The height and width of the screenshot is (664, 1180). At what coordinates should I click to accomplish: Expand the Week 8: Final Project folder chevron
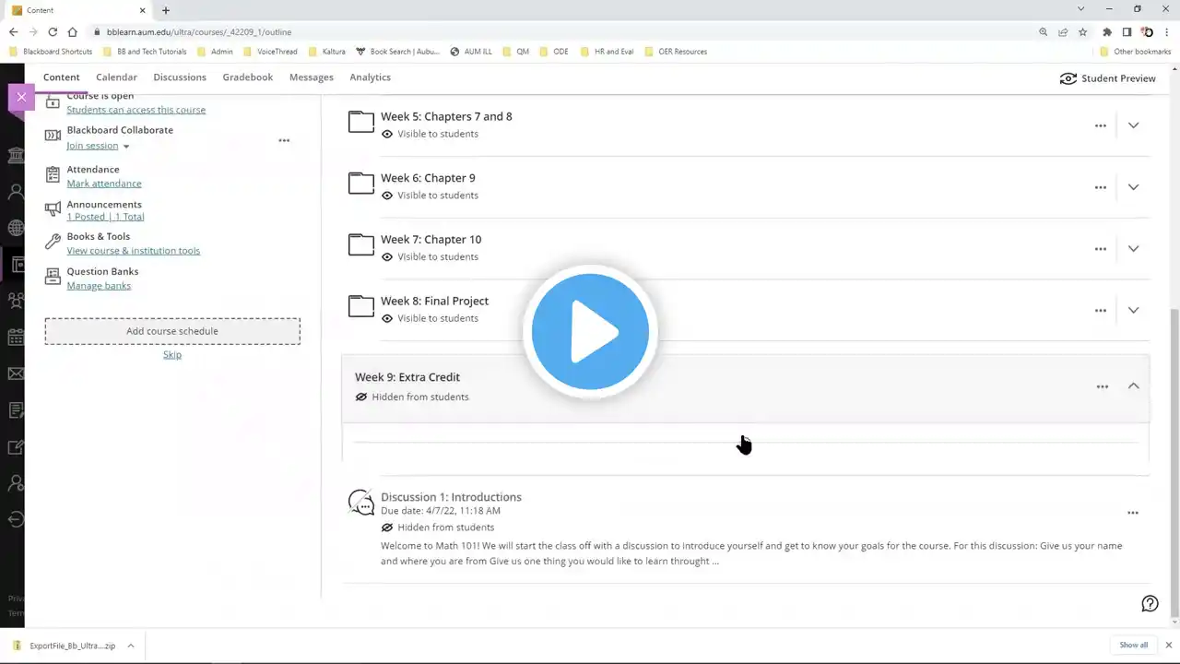(x=1133, y=311)
